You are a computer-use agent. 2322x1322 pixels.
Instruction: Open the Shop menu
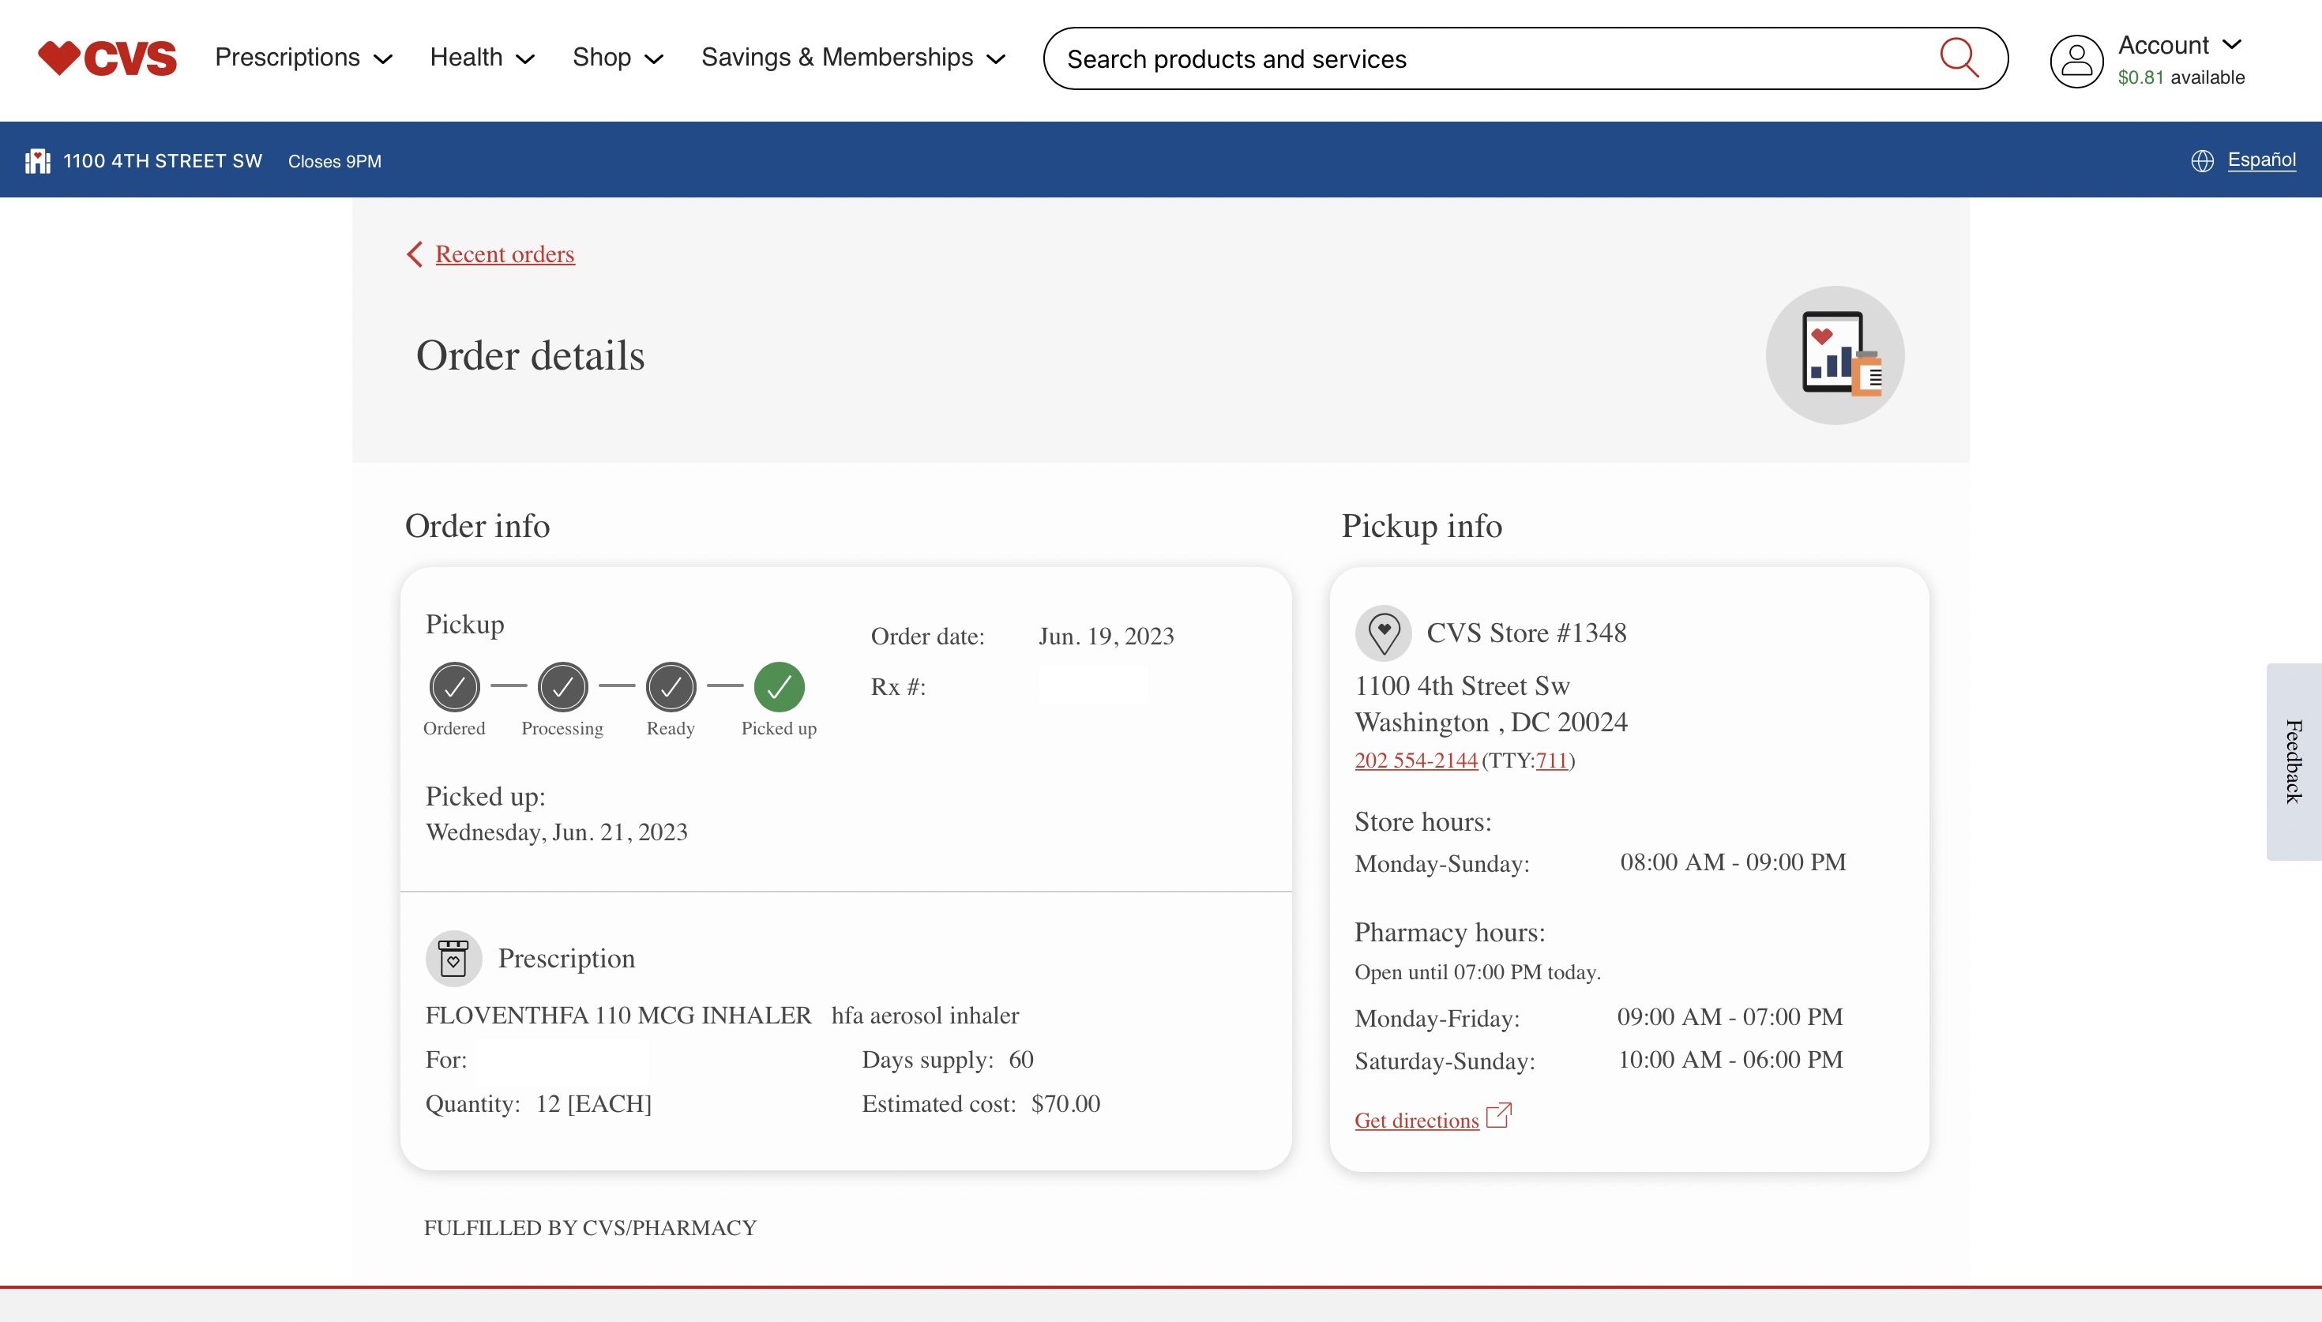coord(618,58)
